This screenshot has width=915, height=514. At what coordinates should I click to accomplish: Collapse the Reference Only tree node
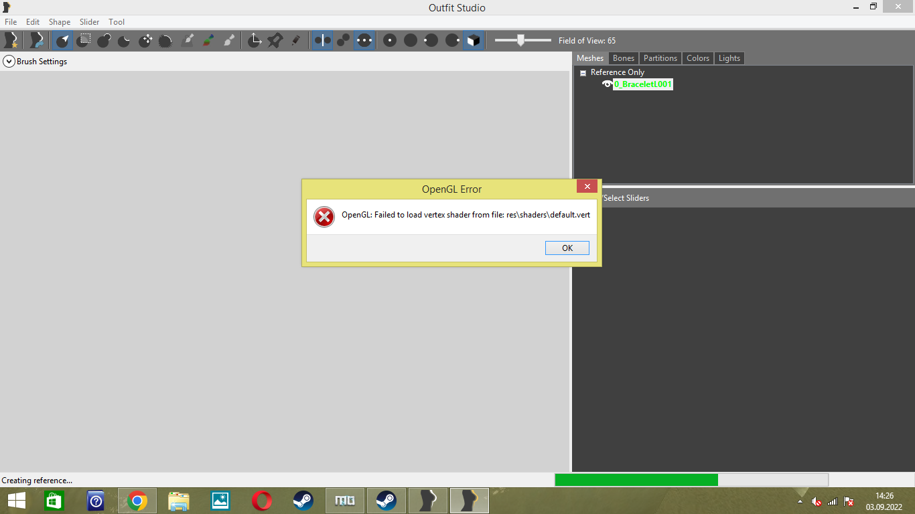tap(583, 73)
